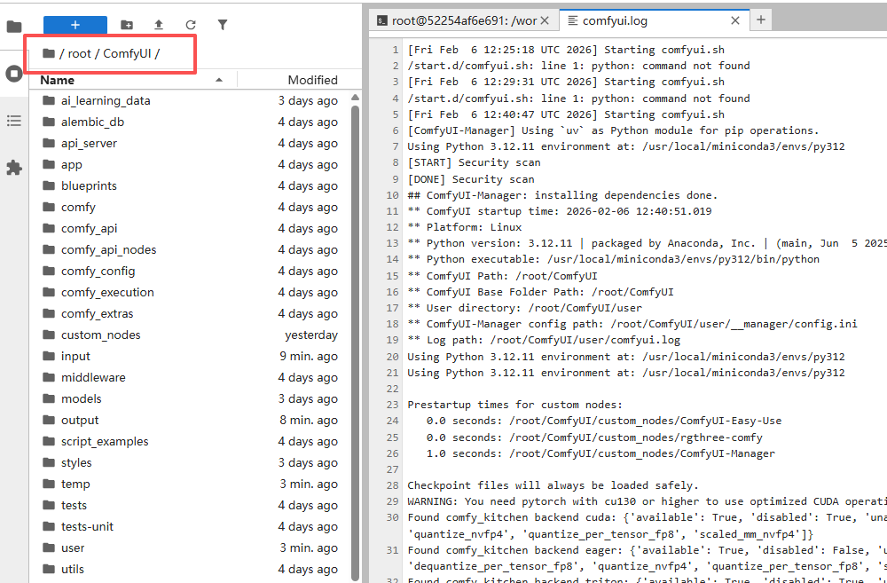Switch to the root@52254af6e691 terminal tab
This screenshot has width=887, height=583.
457,20
